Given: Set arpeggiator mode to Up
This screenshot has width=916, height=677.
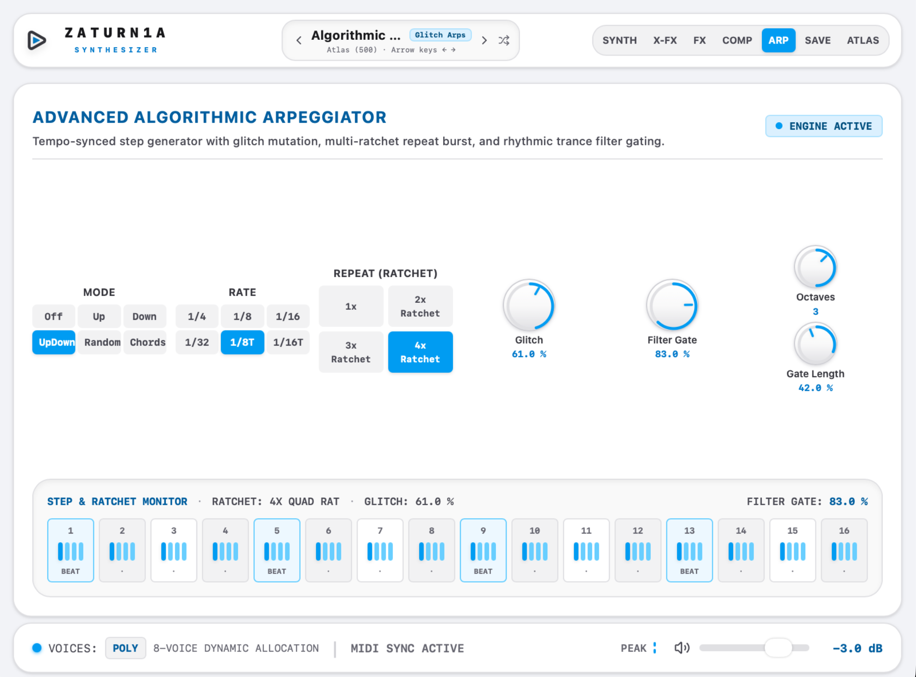Looking at the screenshot, I should click(x=99, y=316).
